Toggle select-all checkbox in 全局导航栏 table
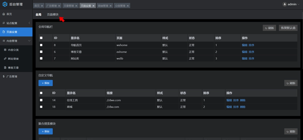This screenshot has width=303, height=140. [x=41, y=38]
